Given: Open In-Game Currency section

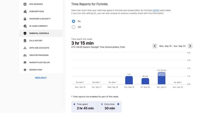Looking at the screenshot, I should pyautogui.click(x=41, y=26).
